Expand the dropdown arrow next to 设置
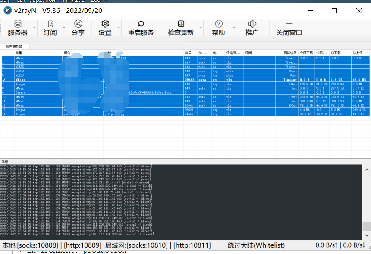Image resolution: width=371 pixels, height=254 pixels. coord(119,28)
